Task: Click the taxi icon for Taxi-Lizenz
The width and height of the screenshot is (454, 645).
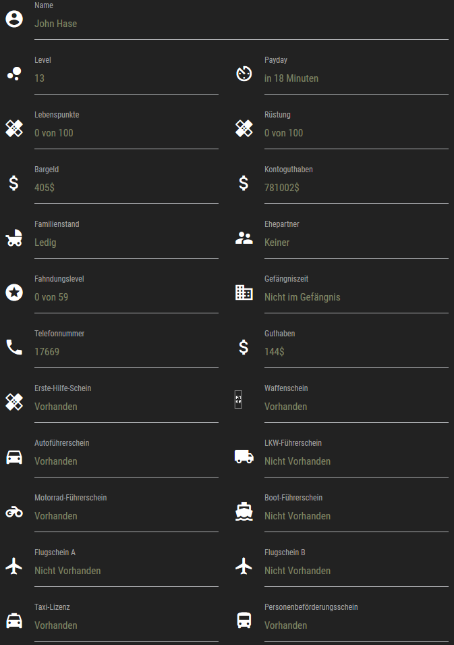Action: click(x=14, y=621)
